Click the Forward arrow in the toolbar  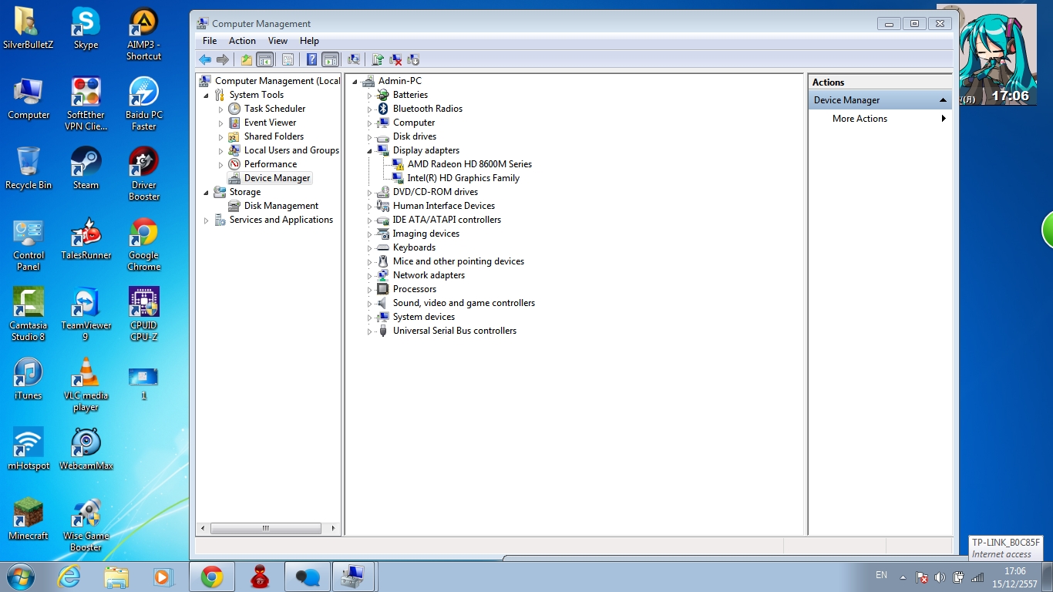[223, 59]
